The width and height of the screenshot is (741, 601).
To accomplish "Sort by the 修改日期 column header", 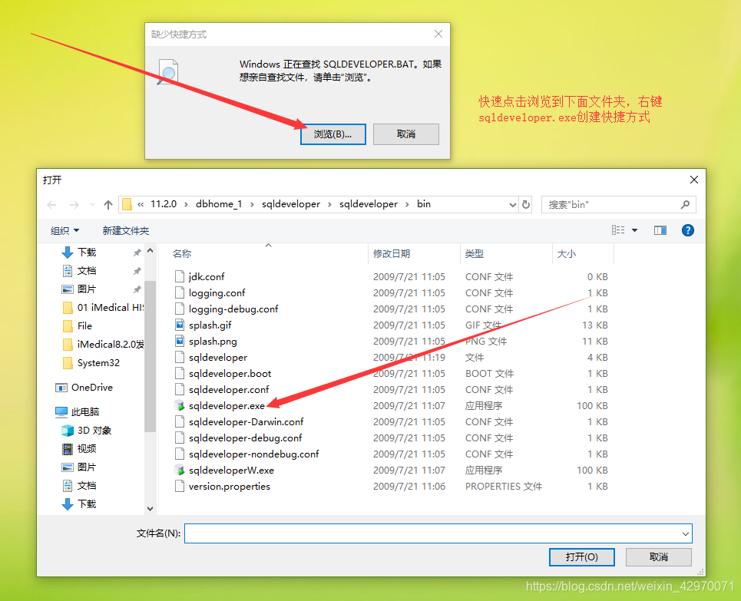I will pos(392,254).
